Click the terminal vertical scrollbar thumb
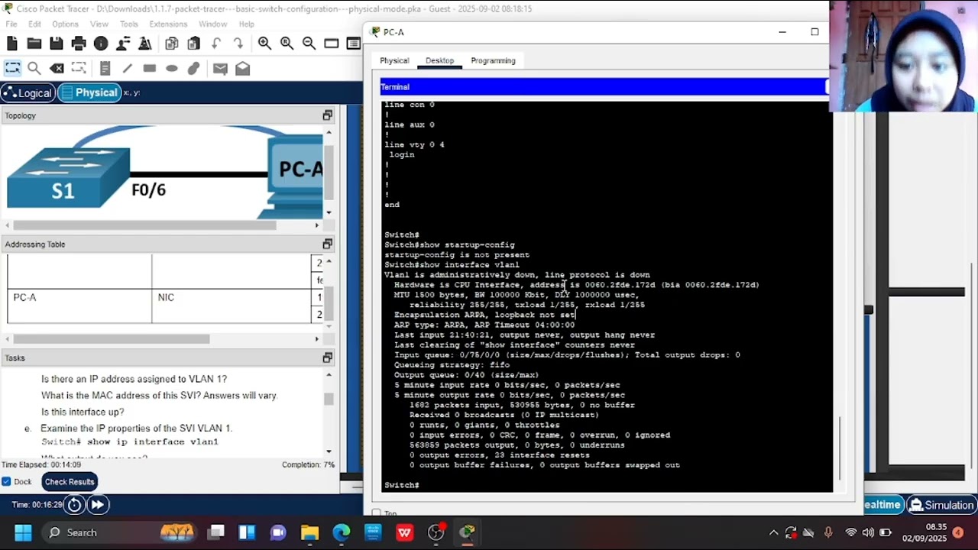This screenshot has height=550, width=978. 840,448
